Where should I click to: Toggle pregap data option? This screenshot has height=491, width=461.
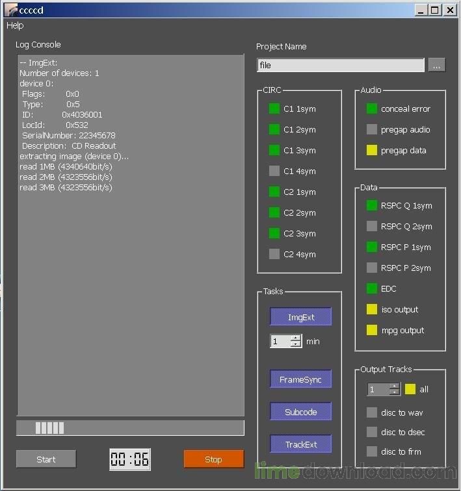point(372,150)
